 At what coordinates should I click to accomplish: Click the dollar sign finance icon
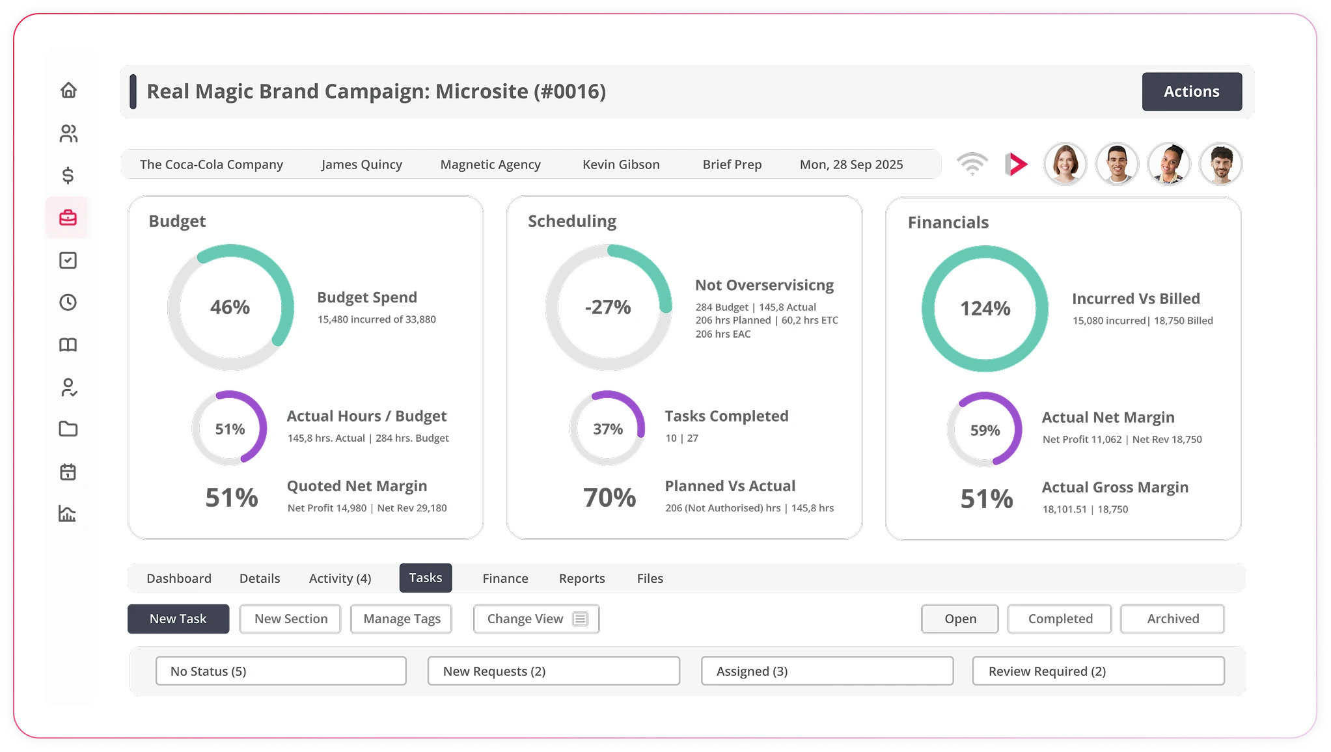[x=68, y=176]
